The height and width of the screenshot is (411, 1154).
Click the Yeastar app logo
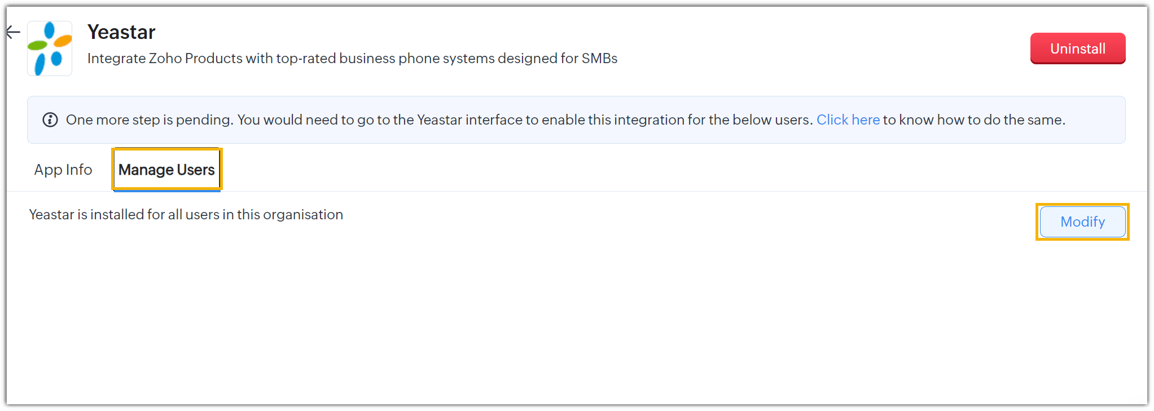(x=50, y=48)
